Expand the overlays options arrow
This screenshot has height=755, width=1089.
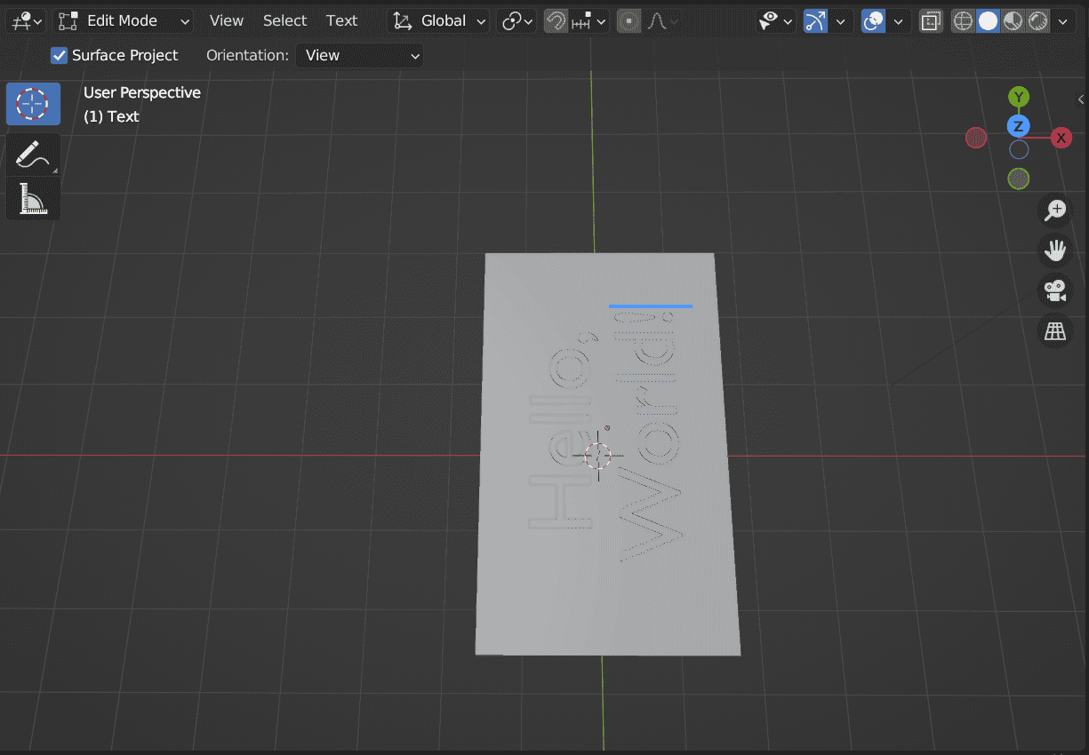[899, 20]
